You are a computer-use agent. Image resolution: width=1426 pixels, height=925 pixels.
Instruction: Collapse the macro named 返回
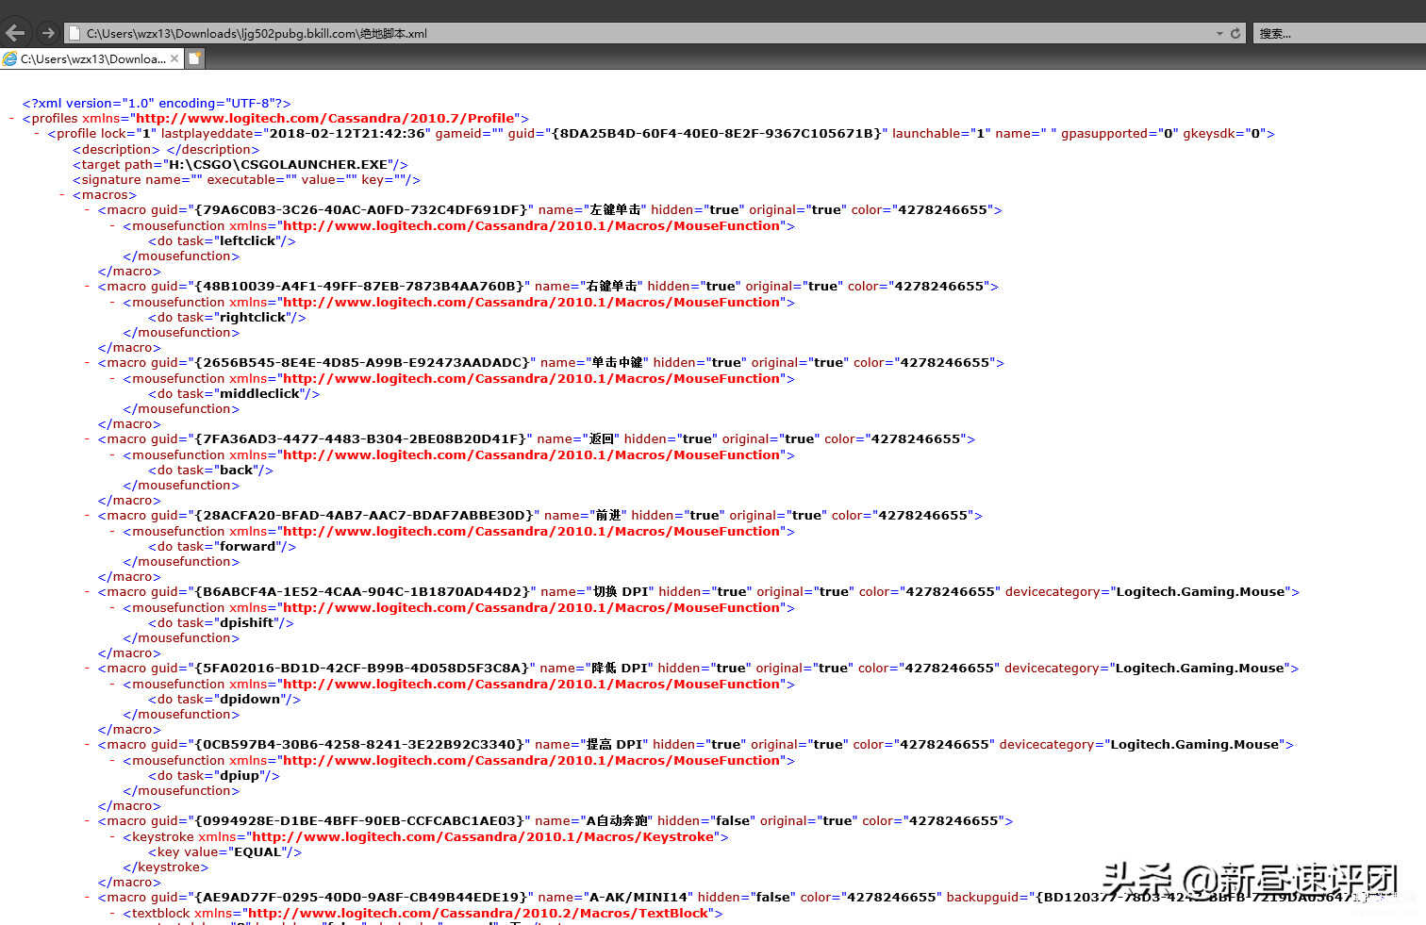88,439
